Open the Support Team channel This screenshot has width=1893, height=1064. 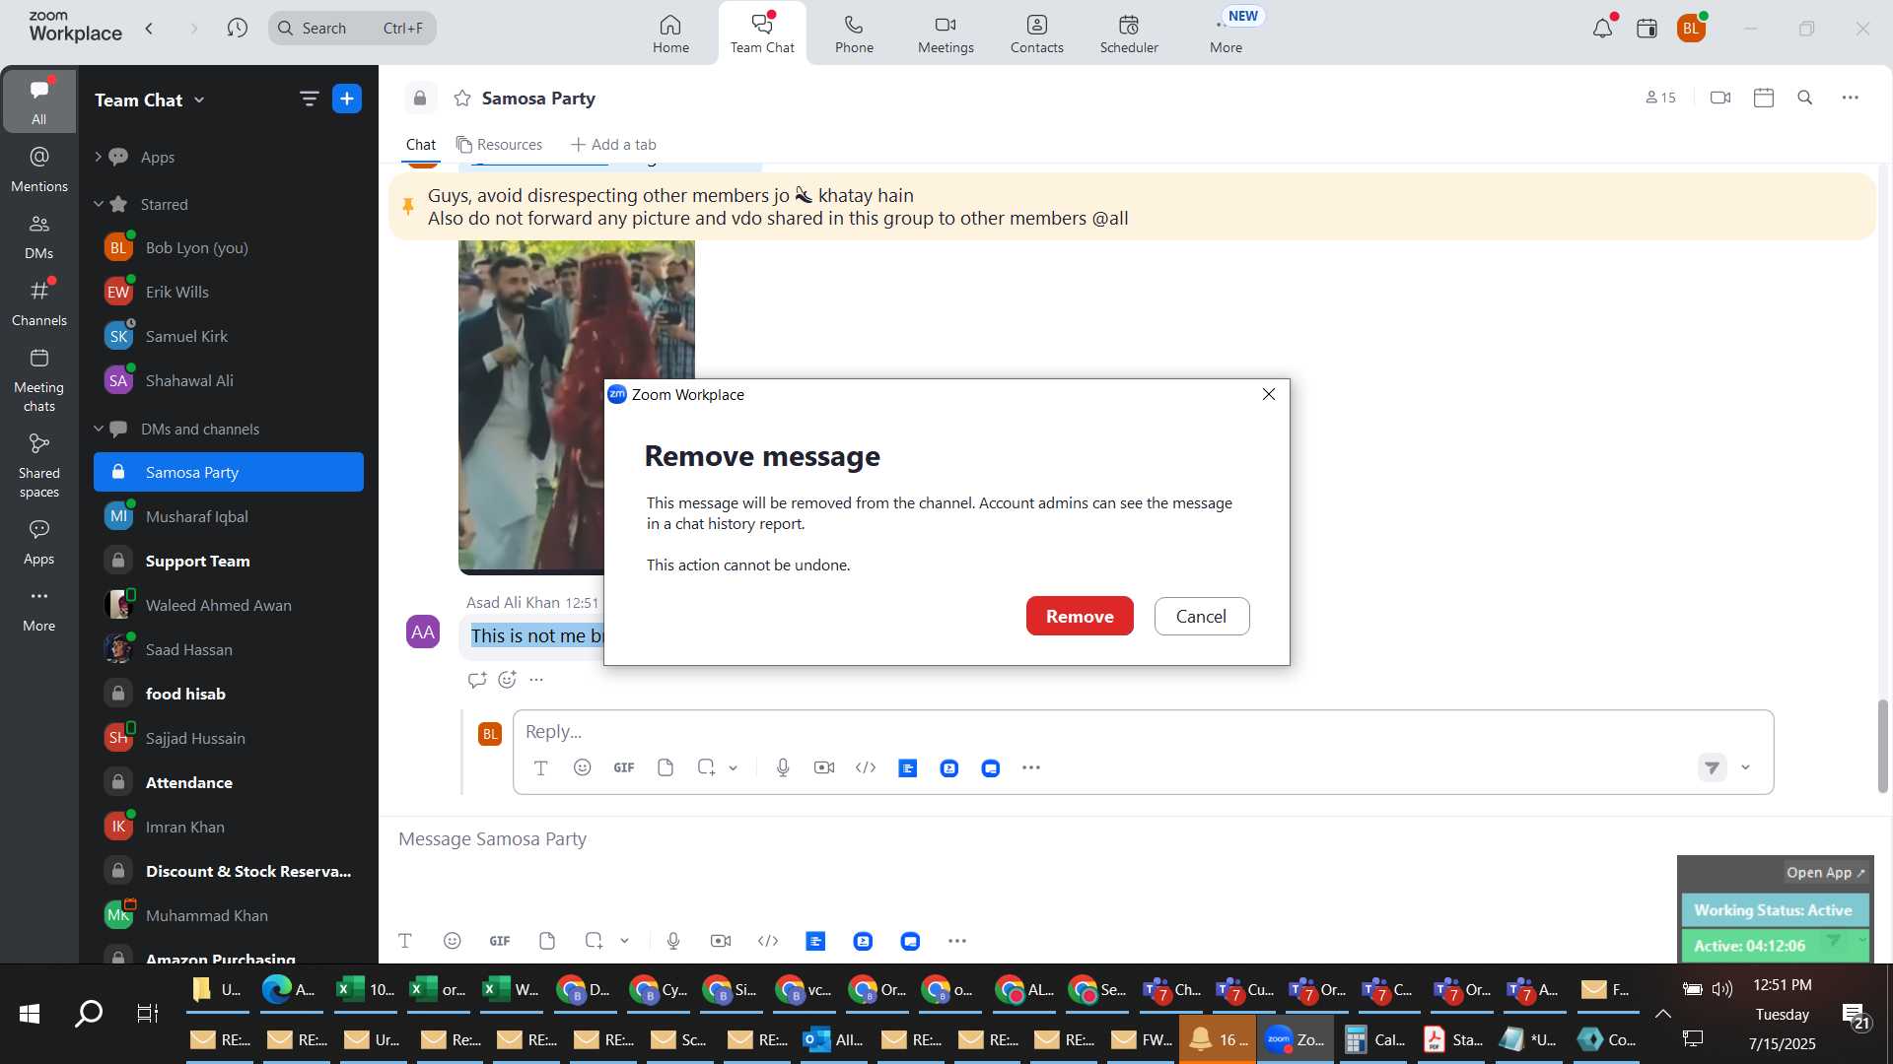pos(229,561)
